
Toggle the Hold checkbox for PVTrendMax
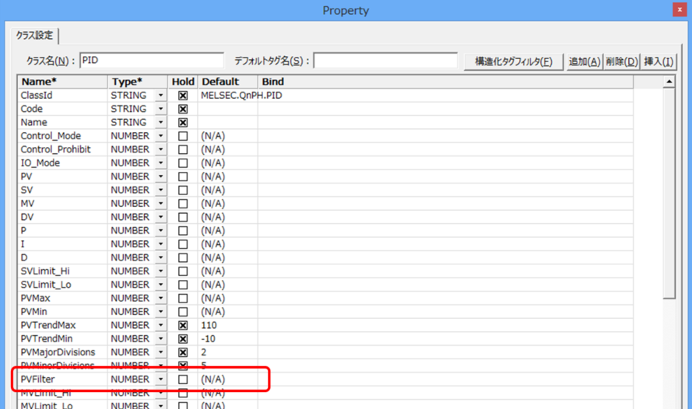coord(183,325)
